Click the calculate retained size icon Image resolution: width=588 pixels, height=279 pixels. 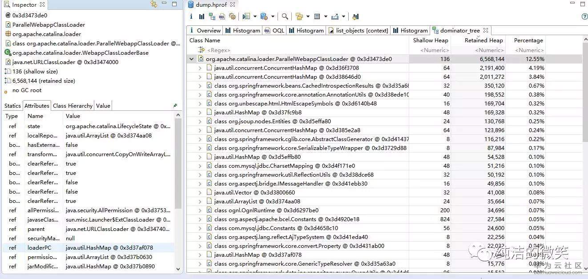coord(318,16)
